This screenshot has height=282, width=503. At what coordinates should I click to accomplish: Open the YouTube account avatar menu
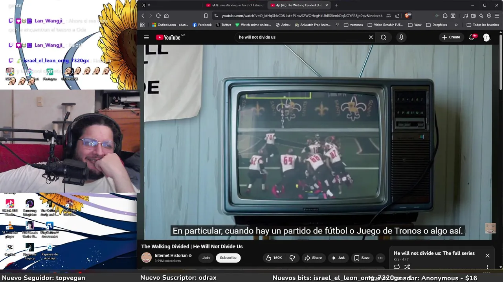(x=486, y=37)
